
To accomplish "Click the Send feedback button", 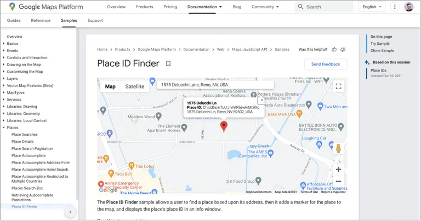I will (326, 64).
